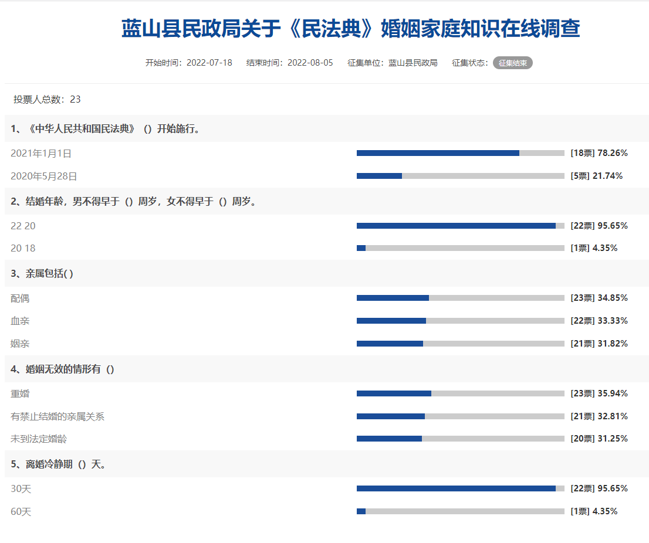Click progress bar for 2021年1月1日
Screen dimensions: 649x543
(x=460, y=153)
